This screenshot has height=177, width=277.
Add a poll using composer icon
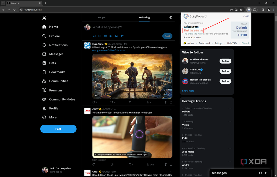tap(105, 36)
